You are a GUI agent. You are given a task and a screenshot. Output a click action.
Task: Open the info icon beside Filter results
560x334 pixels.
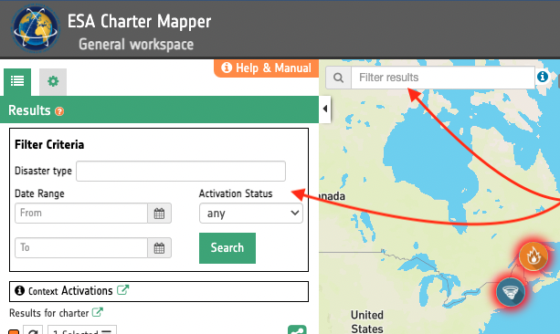click(x=543, y=77)
